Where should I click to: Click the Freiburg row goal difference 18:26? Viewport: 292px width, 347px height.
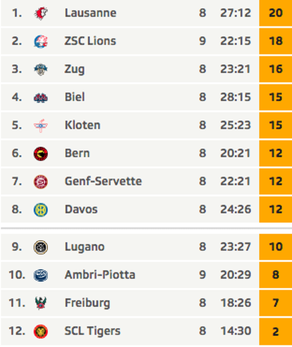tap(235, 303)
